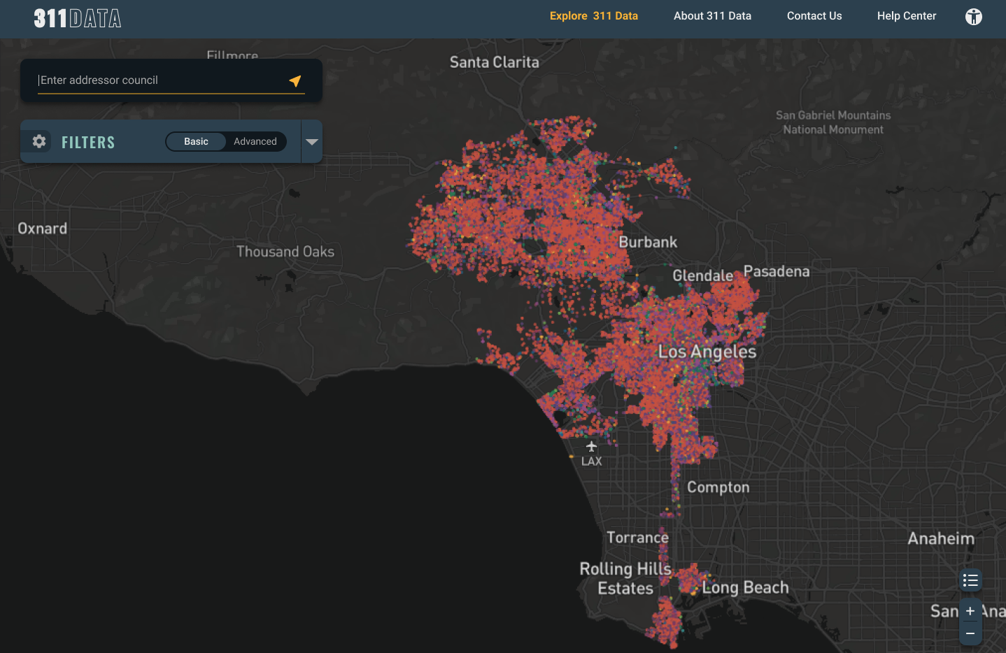The height and width of the screenshot is (653, 1006).
Task: Click the Anaheim map label
Action: (941, 539)
